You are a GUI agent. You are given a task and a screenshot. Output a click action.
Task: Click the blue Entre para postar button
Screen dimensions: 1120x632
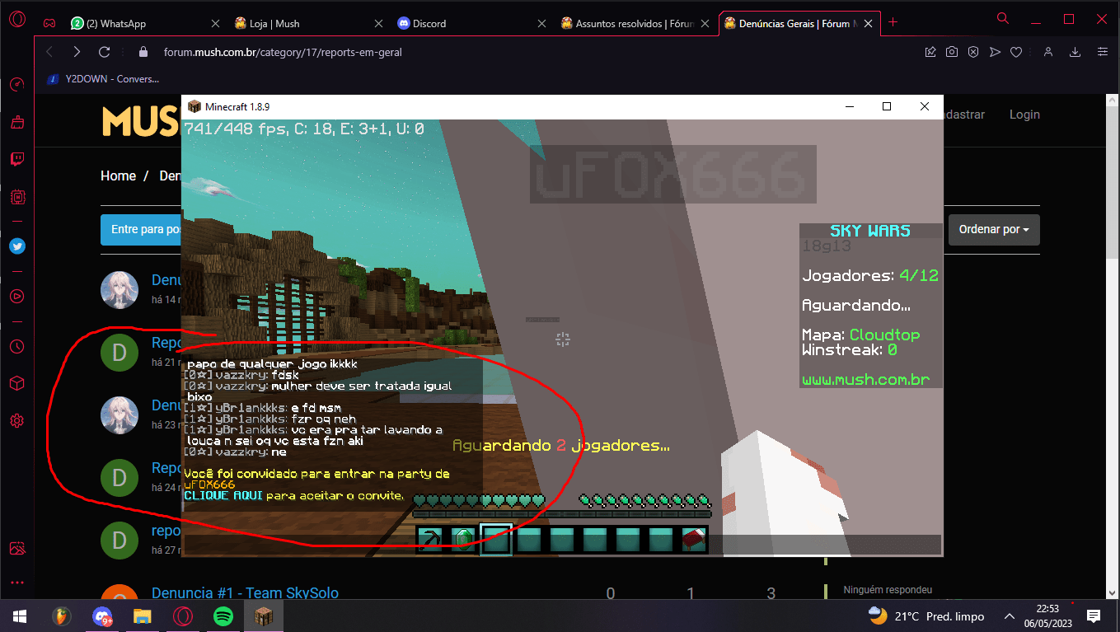pyautogui.click(x=141, y=229)
